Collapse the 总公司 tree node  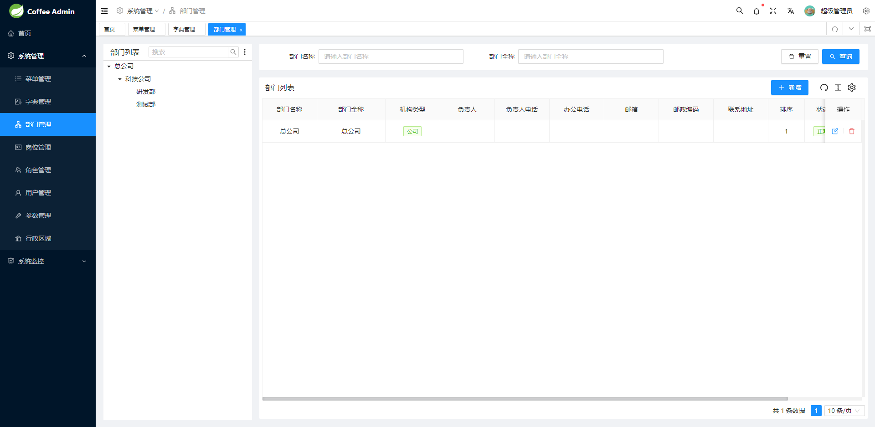tap(109, 67)
